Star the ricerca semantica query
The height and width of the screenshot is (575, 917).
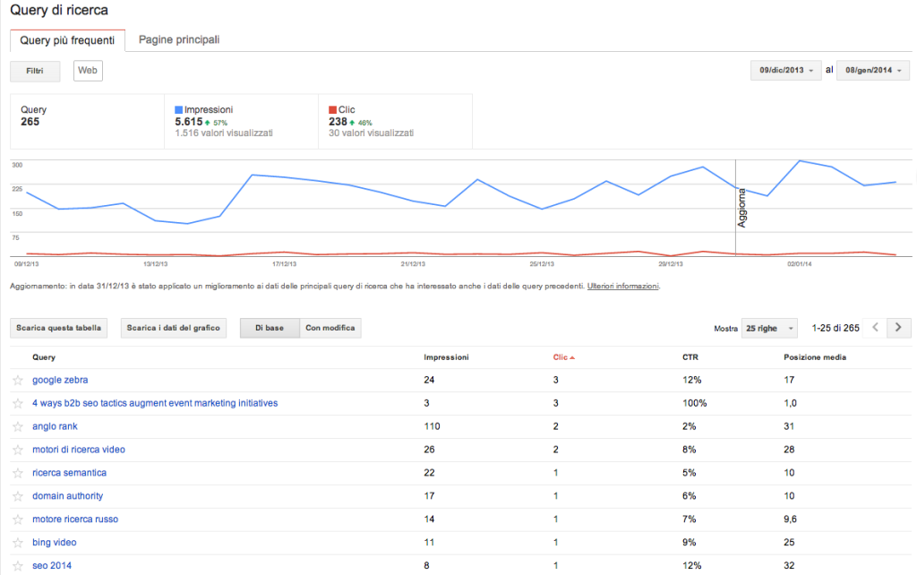[18, 473]
